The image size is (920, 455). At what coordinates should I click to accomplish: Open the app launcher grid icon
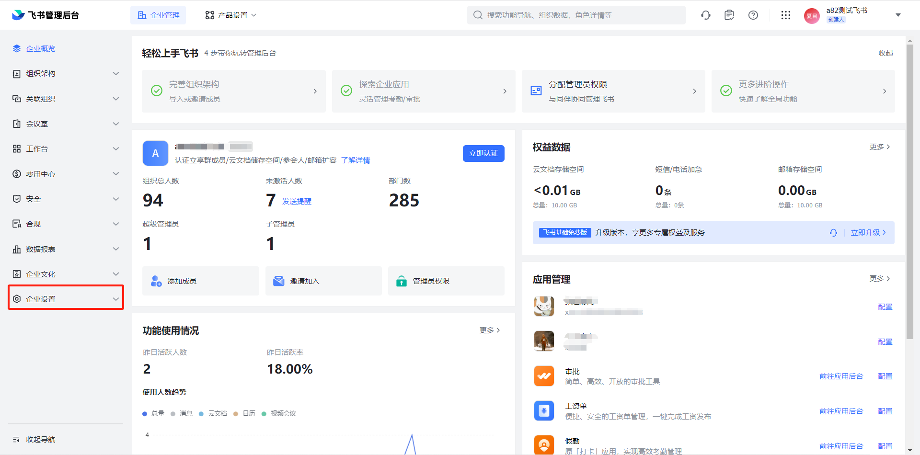[x=786, y=15]
